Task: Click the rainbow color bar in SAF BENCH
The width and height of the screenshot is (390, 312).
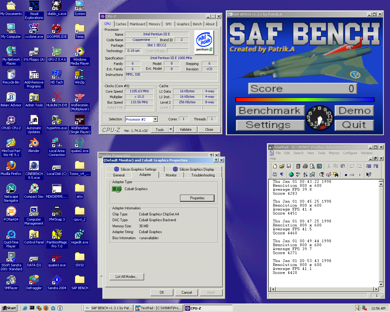Action: pos(305,100)
